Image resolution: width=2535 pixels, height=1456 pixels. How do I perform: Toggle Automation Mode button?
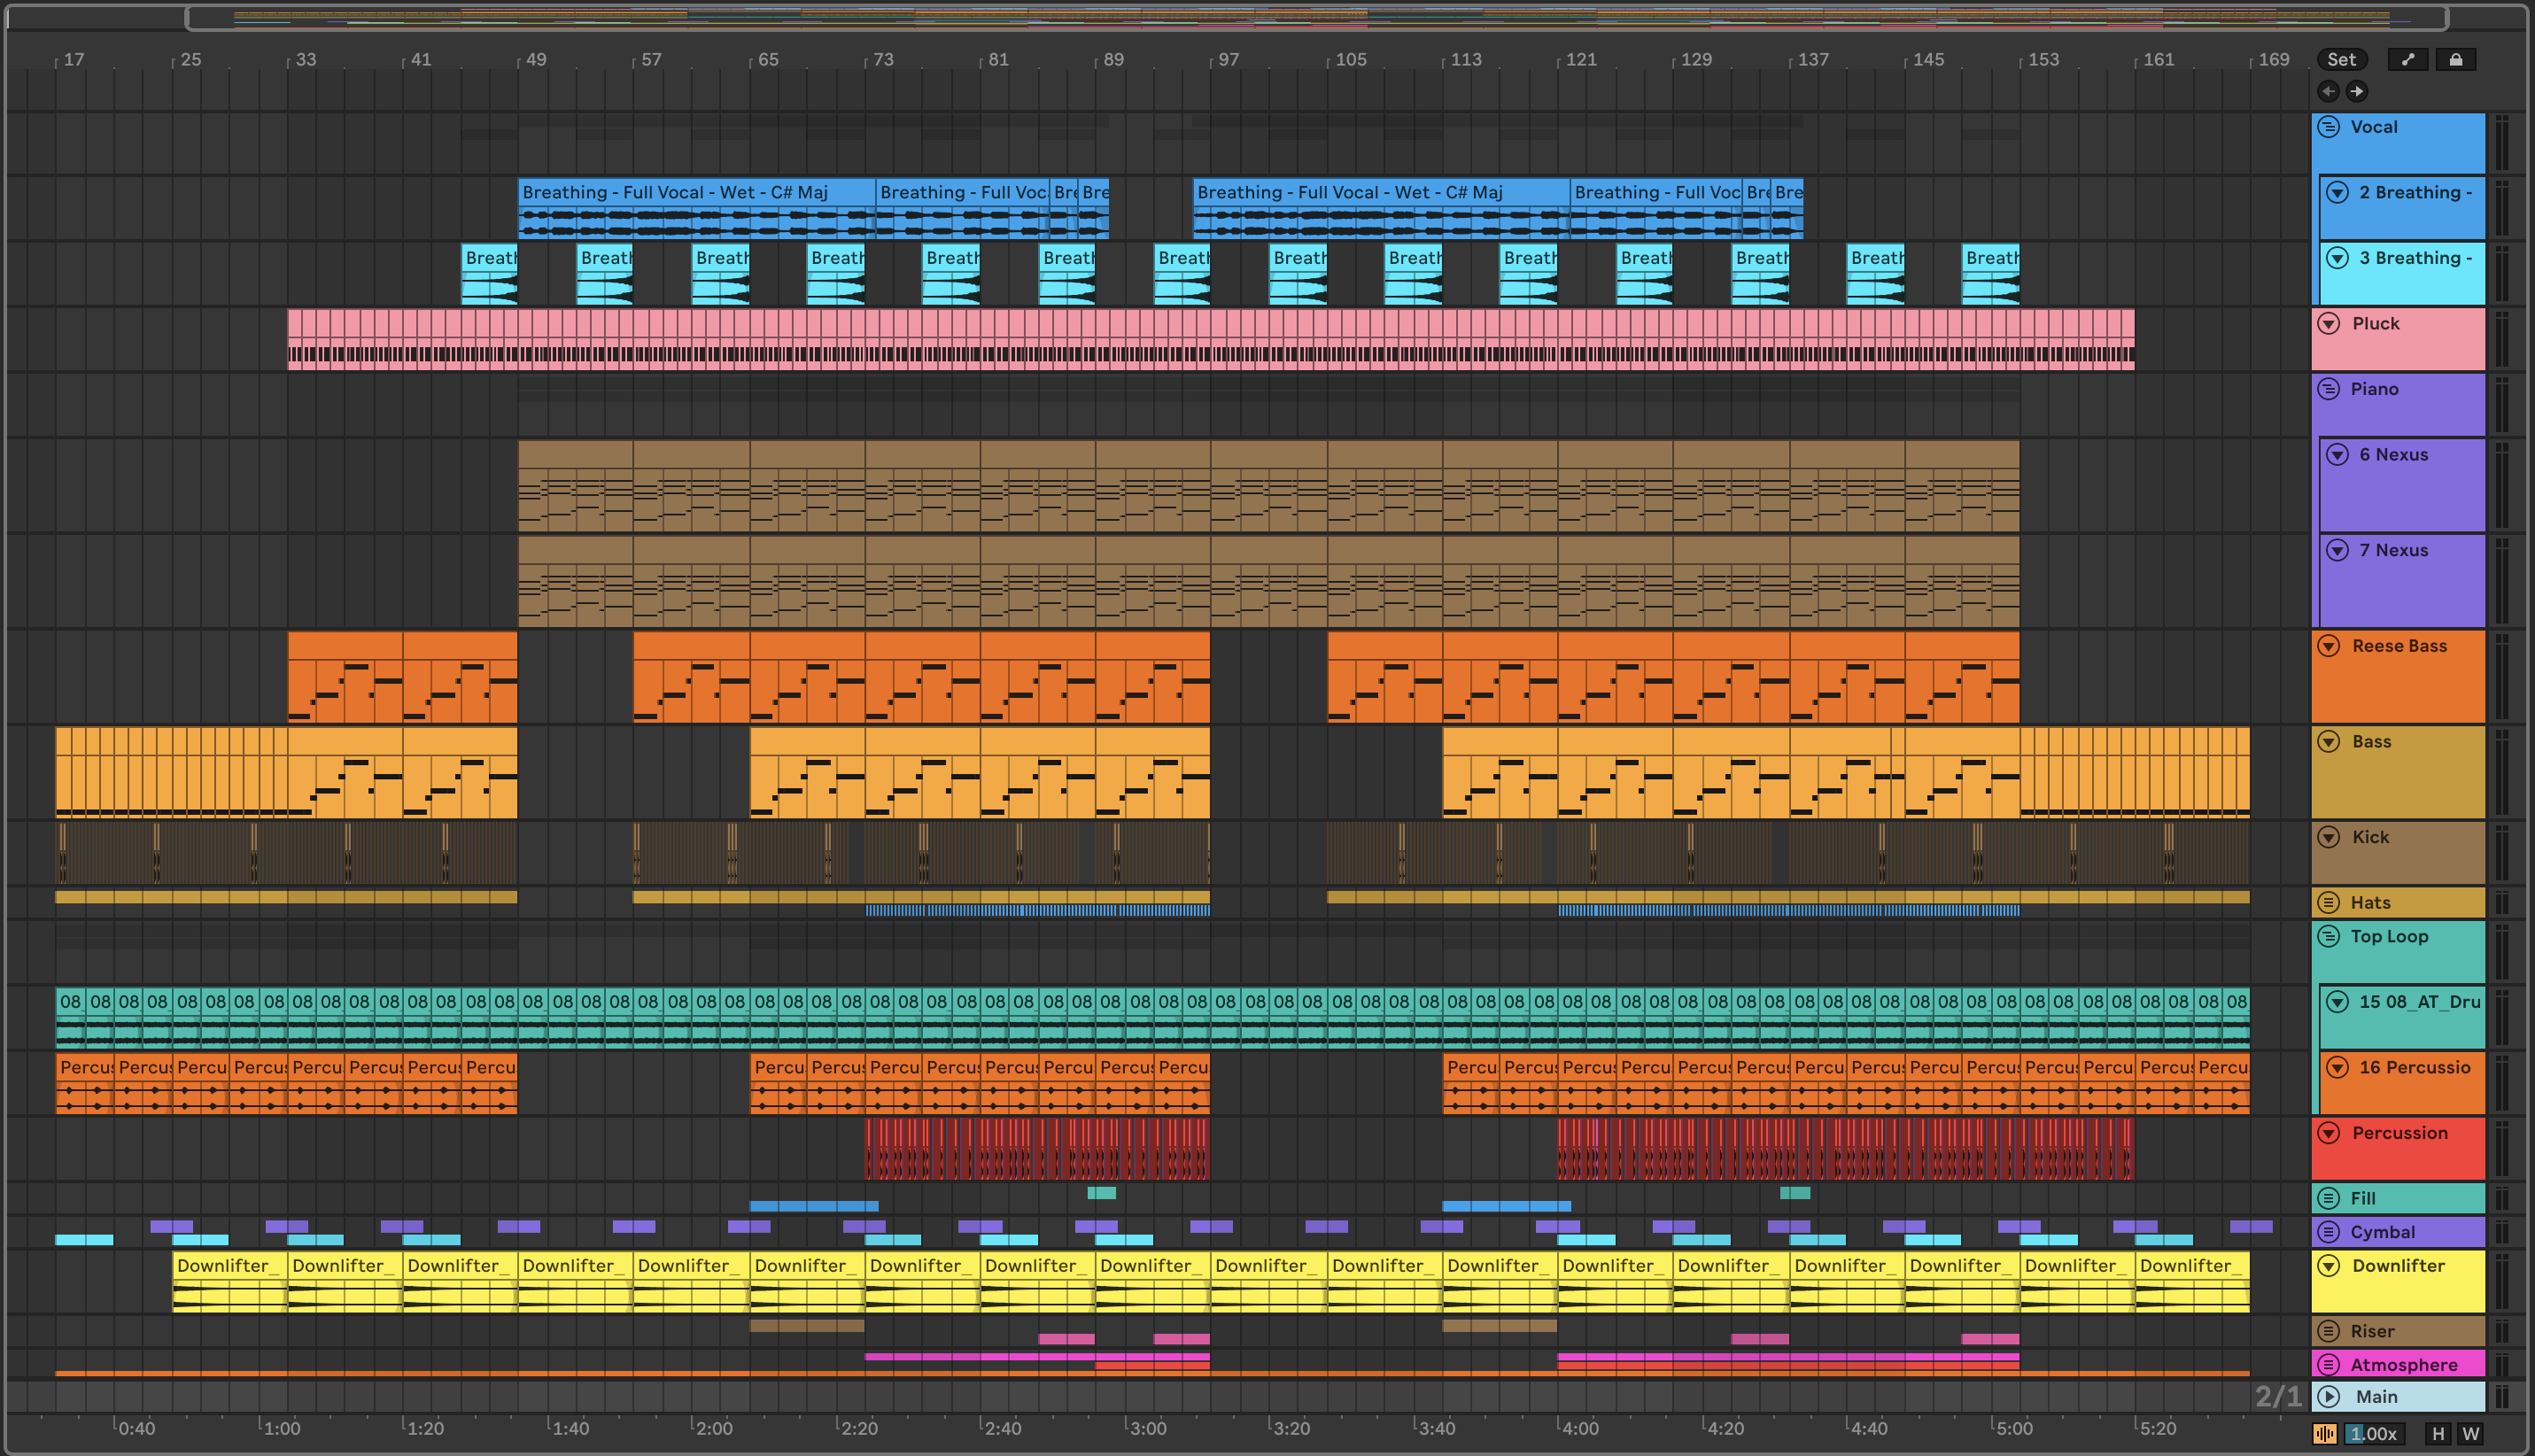(2407, 60)
